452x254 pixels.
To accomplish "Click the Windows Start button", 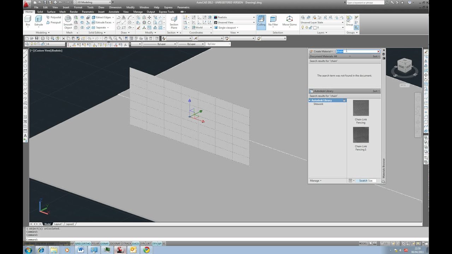I will tap(28, 250).
